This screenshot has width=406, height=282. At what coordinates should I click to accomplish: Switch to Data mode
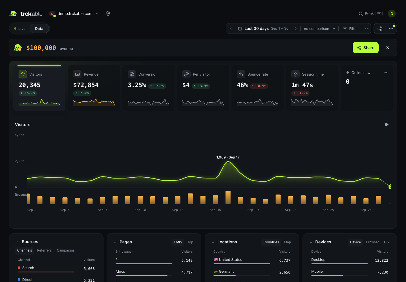(x=39, y=28)
